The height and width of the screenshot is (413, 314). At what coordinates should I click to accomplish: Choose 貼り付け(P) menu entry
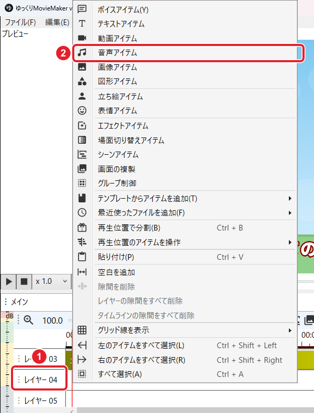185,257
